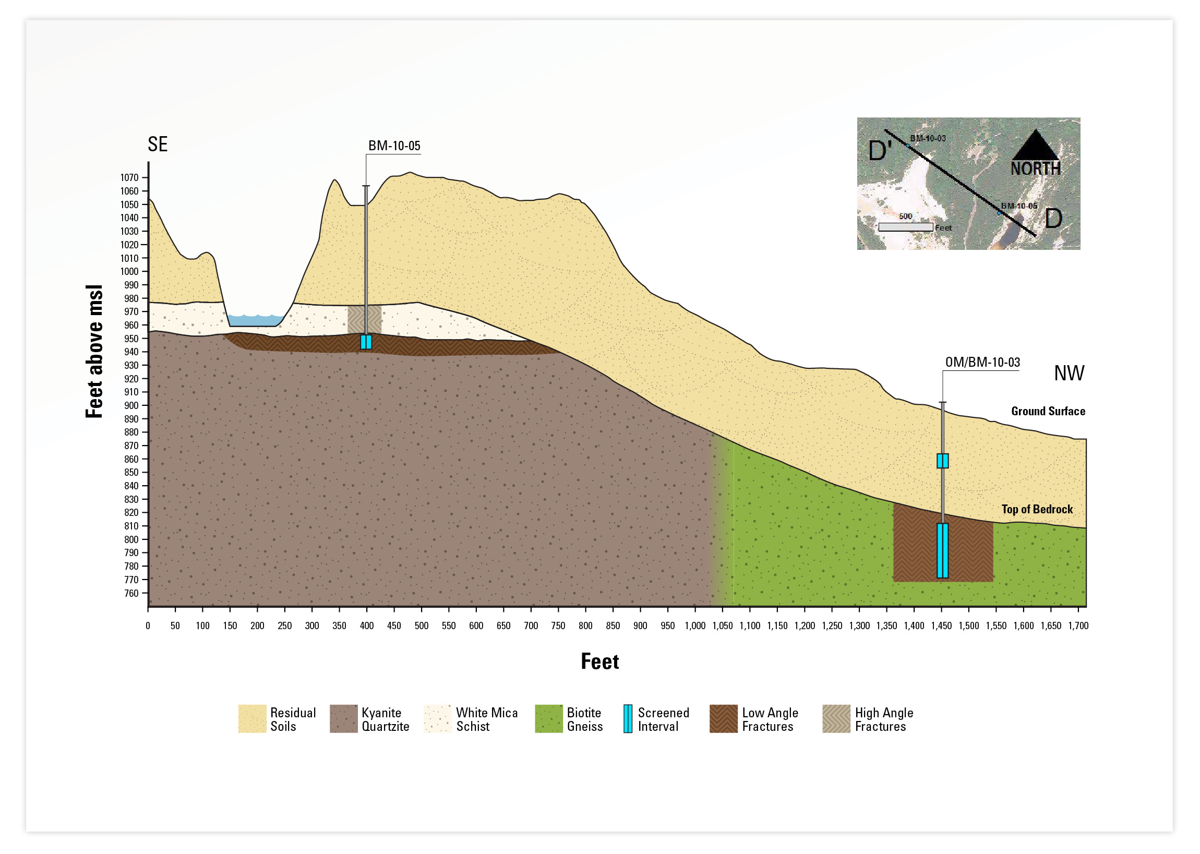Click the Low Angle Fractures legend swatch
Viewport: 1200px width, 854px height.
[724, 719]
